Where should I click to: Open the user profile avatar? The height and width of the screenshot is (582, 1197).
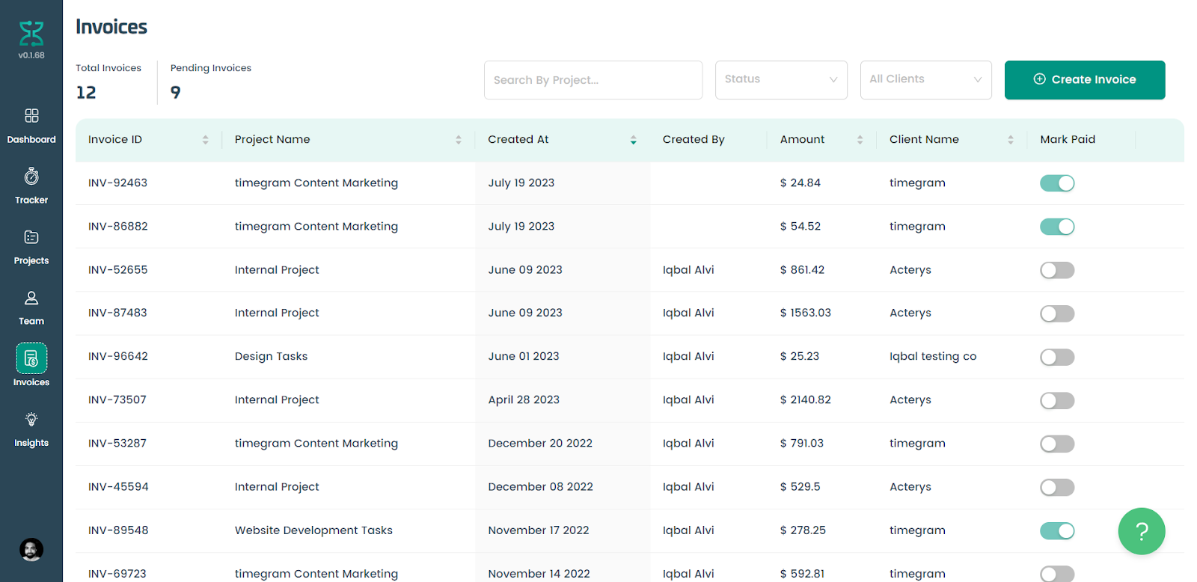click(31, 550)
